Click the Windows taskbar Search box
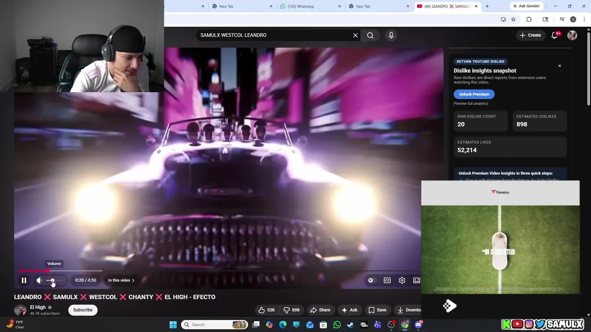The image size is (591, 332). pyautogui.click(x=214, y=325)
